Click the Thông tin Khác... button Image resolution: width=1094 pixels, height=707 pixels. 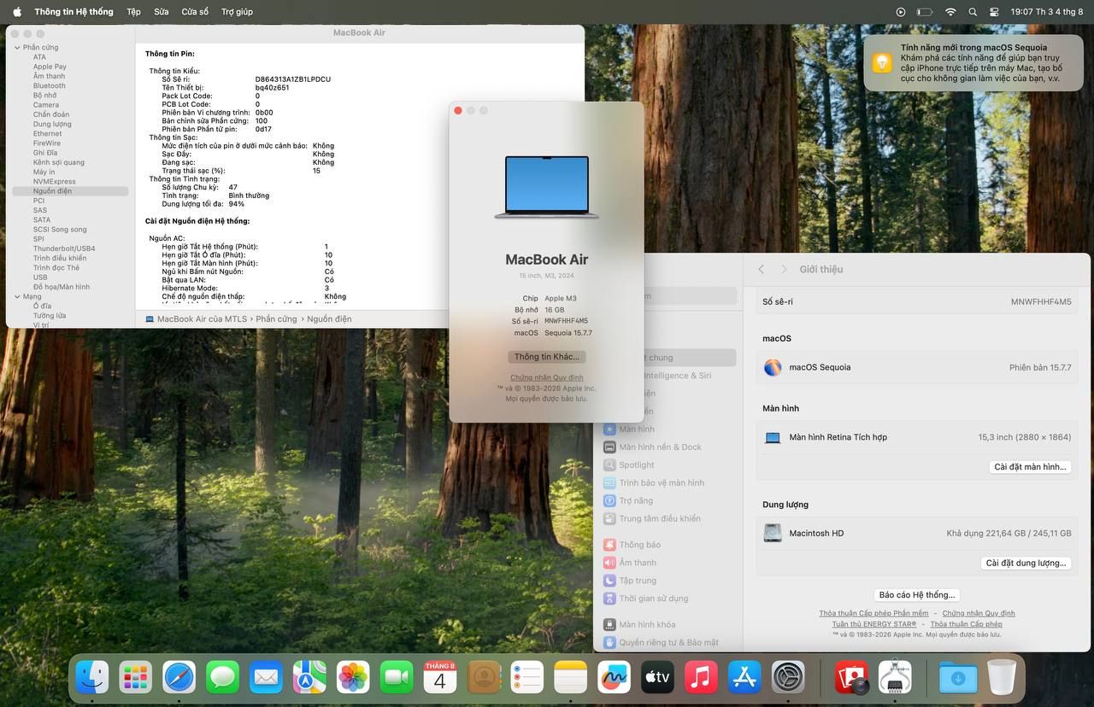coord(547,357)
